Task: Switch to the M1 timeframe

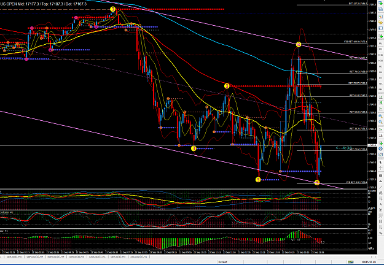Action: click(x=381, y=44)
